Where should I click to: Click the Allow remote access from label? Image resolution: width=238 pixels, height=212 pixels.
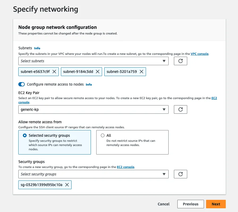click(40, 122)
